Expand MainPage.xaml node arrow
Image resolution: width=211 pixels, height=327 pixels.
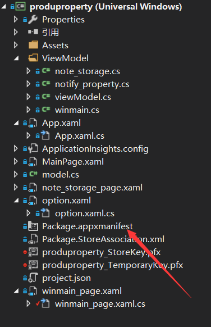click(x=16, y=162)
